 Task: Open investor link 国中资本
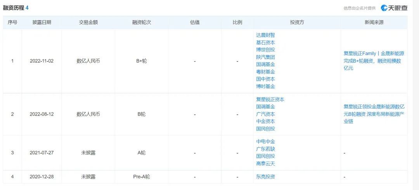265,79
